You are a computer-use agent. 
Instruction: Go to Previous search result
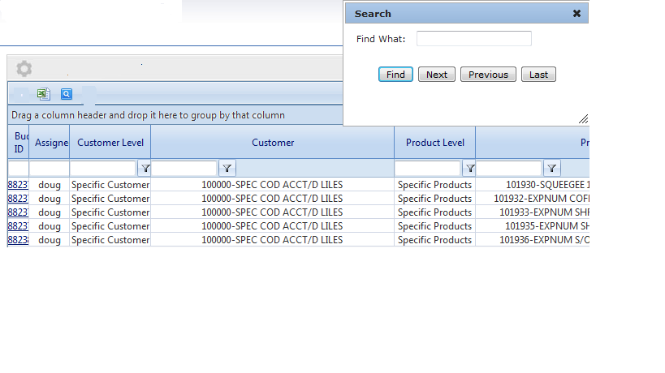[x=488, y=75]
